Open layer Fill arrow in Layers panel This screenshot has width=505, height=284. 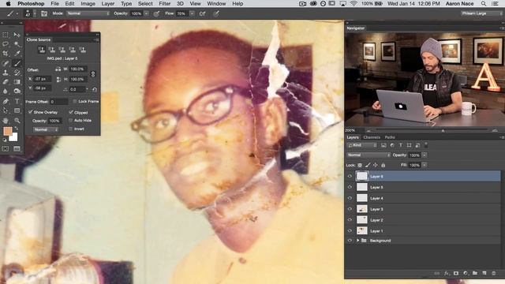pos(425,165)
